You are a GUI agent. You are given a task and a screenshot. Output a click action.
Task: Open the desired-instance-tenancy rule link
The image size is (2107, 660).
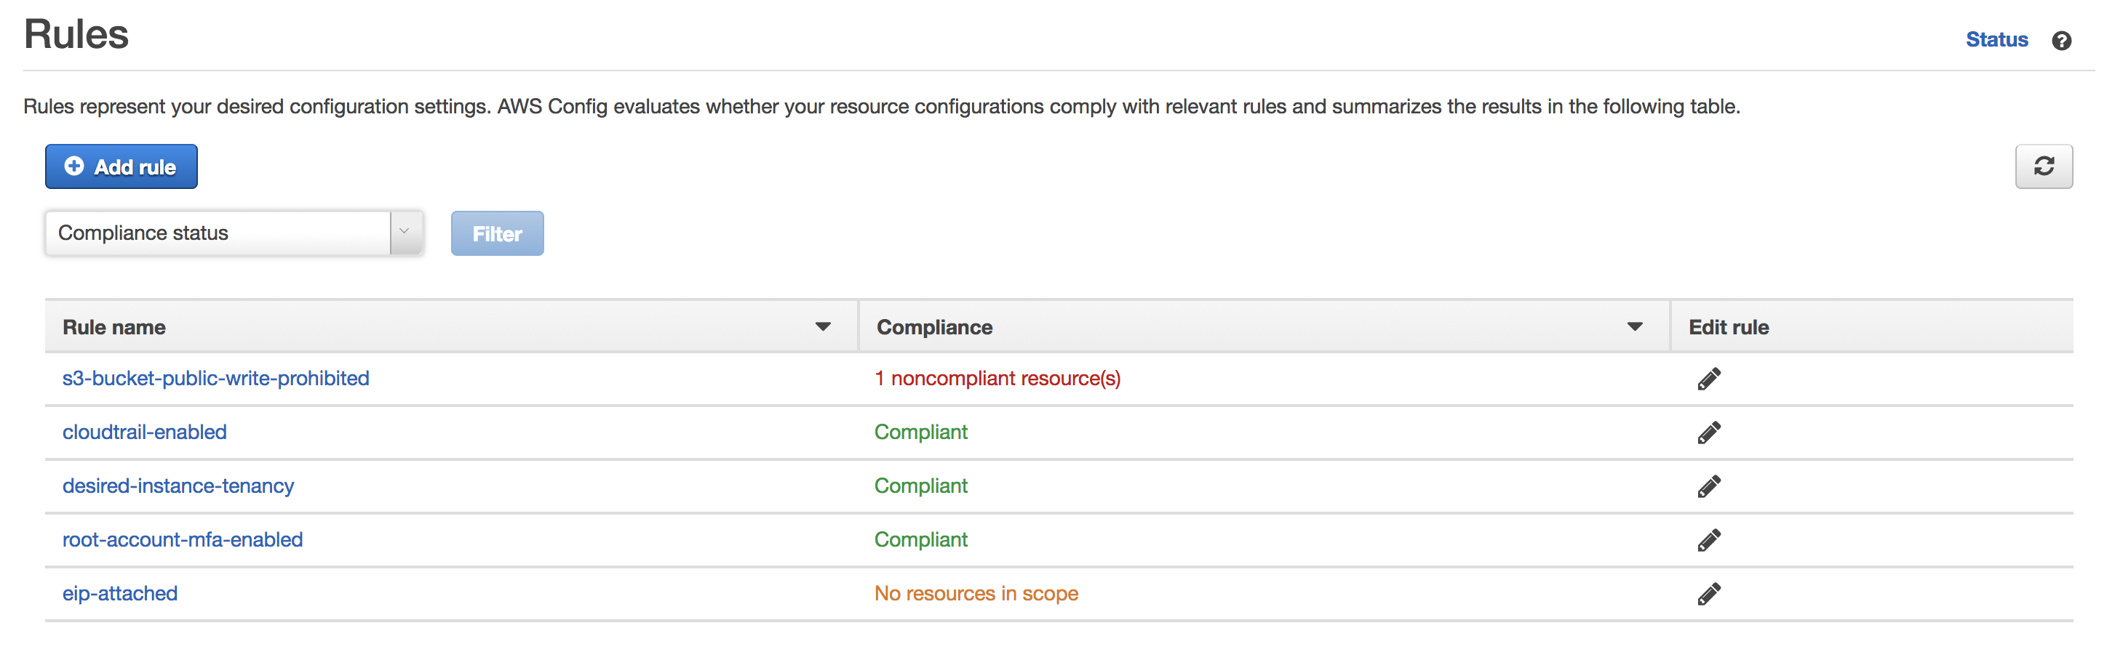pos(178,486)
